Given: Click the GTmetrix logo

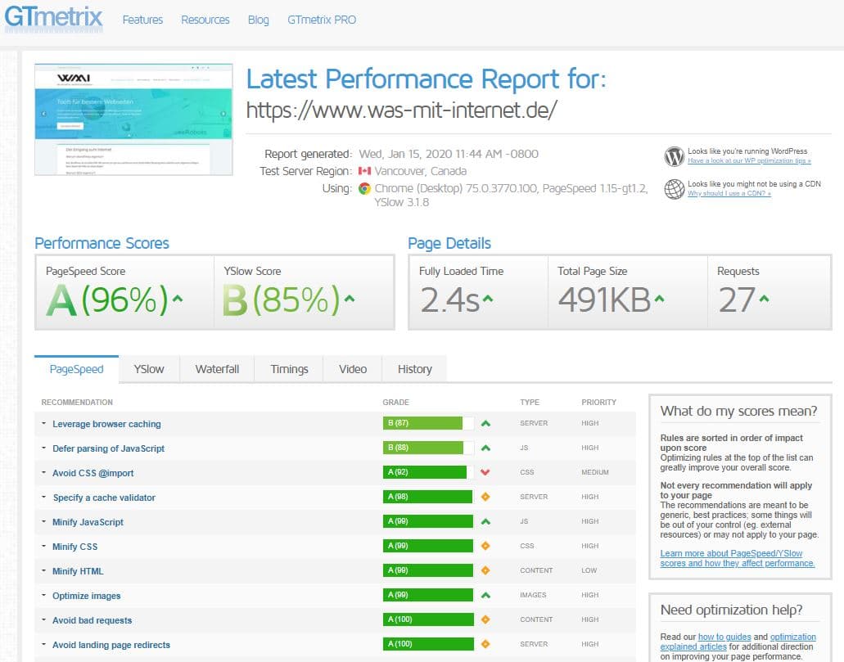Looking at the screenshot, I should [53, 16].
